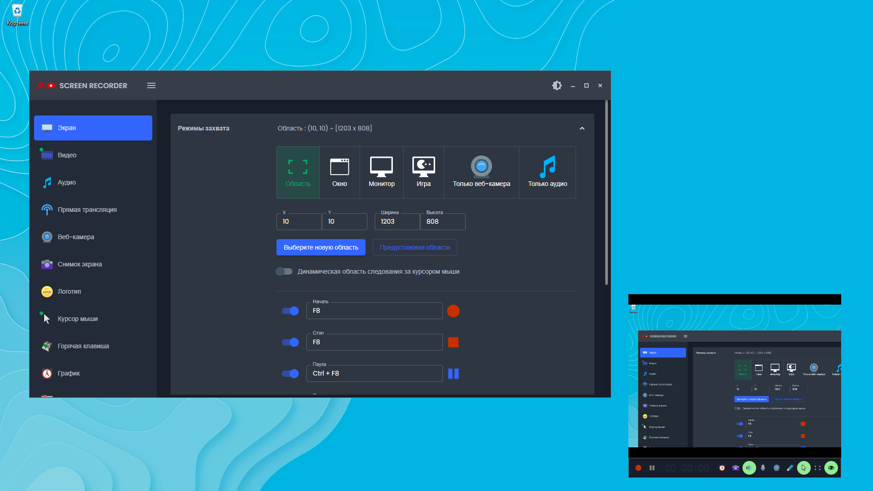Click the Ширина width input field

(x=397, y=221)
